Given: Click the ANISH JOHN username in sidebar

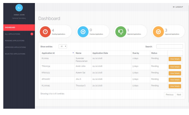Looking at the screenshot, I should point(19,15).
